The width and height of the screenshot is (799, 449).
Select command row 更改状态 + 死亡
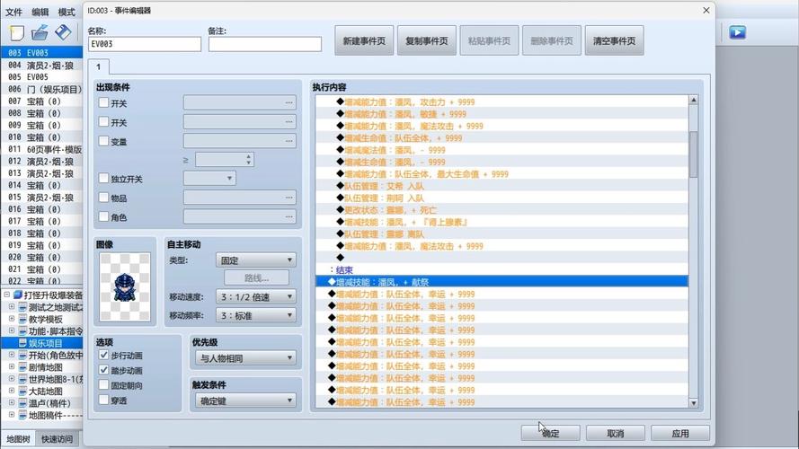point(502,210)
